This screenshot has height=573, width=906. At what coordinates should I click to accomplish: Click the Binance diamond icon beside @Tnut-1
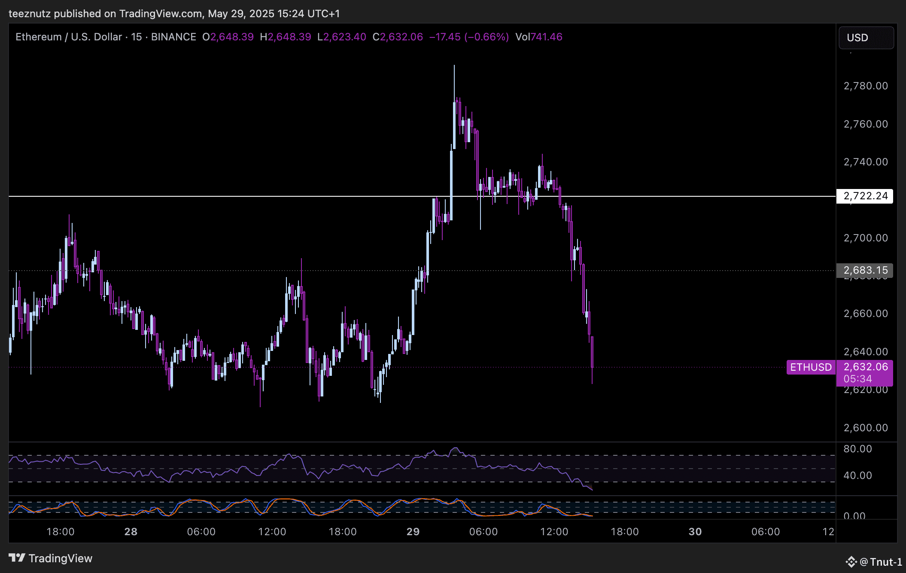851,562
